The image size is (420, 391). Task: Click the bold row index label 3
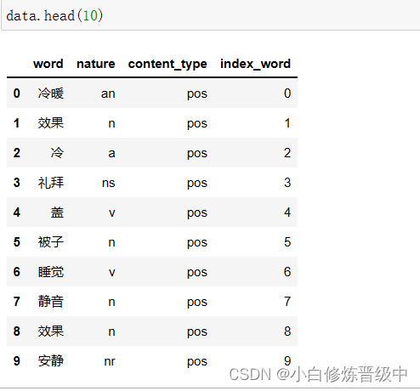[x=17, y=183]
